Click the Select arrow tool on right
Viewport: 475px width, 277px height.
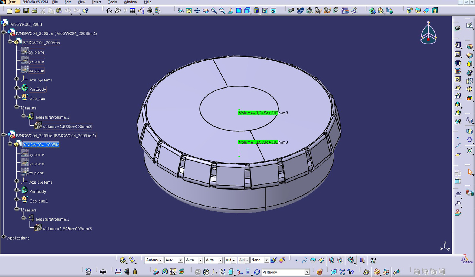click(x=470, y=172)
